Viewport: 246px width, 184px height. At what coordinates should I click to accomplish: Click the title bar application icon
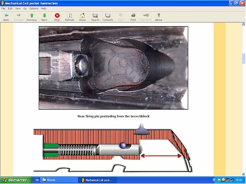(2, 3)
